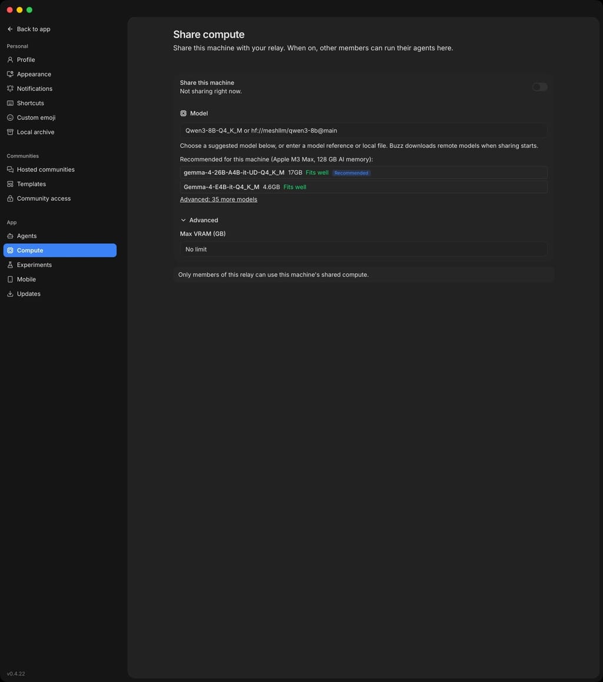Collapse the Advanced section chevron
Viewport: 603px width, 682px height.
(183, 220)
